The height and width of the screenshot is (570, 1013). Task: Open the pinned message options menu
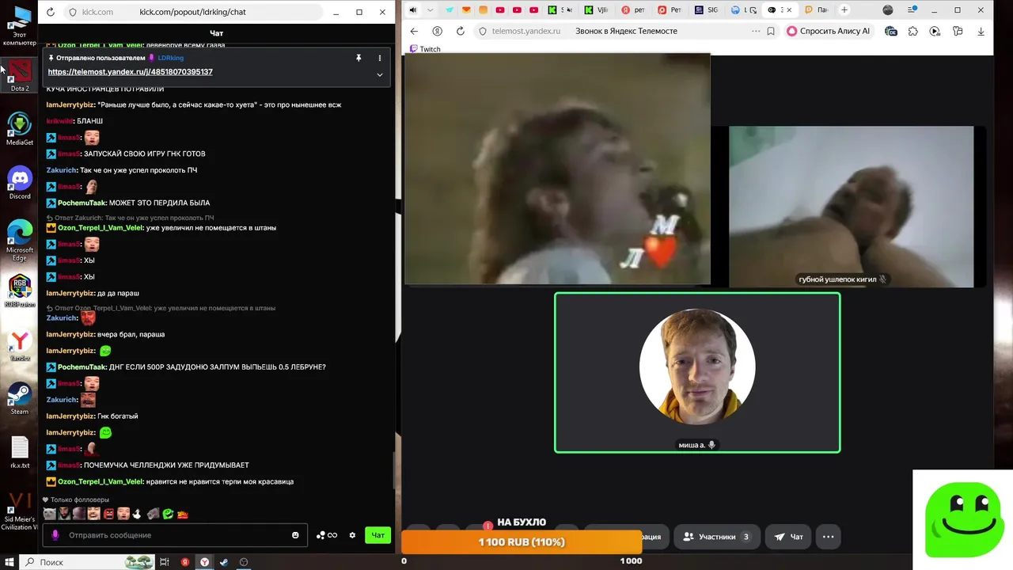point(380,58)
